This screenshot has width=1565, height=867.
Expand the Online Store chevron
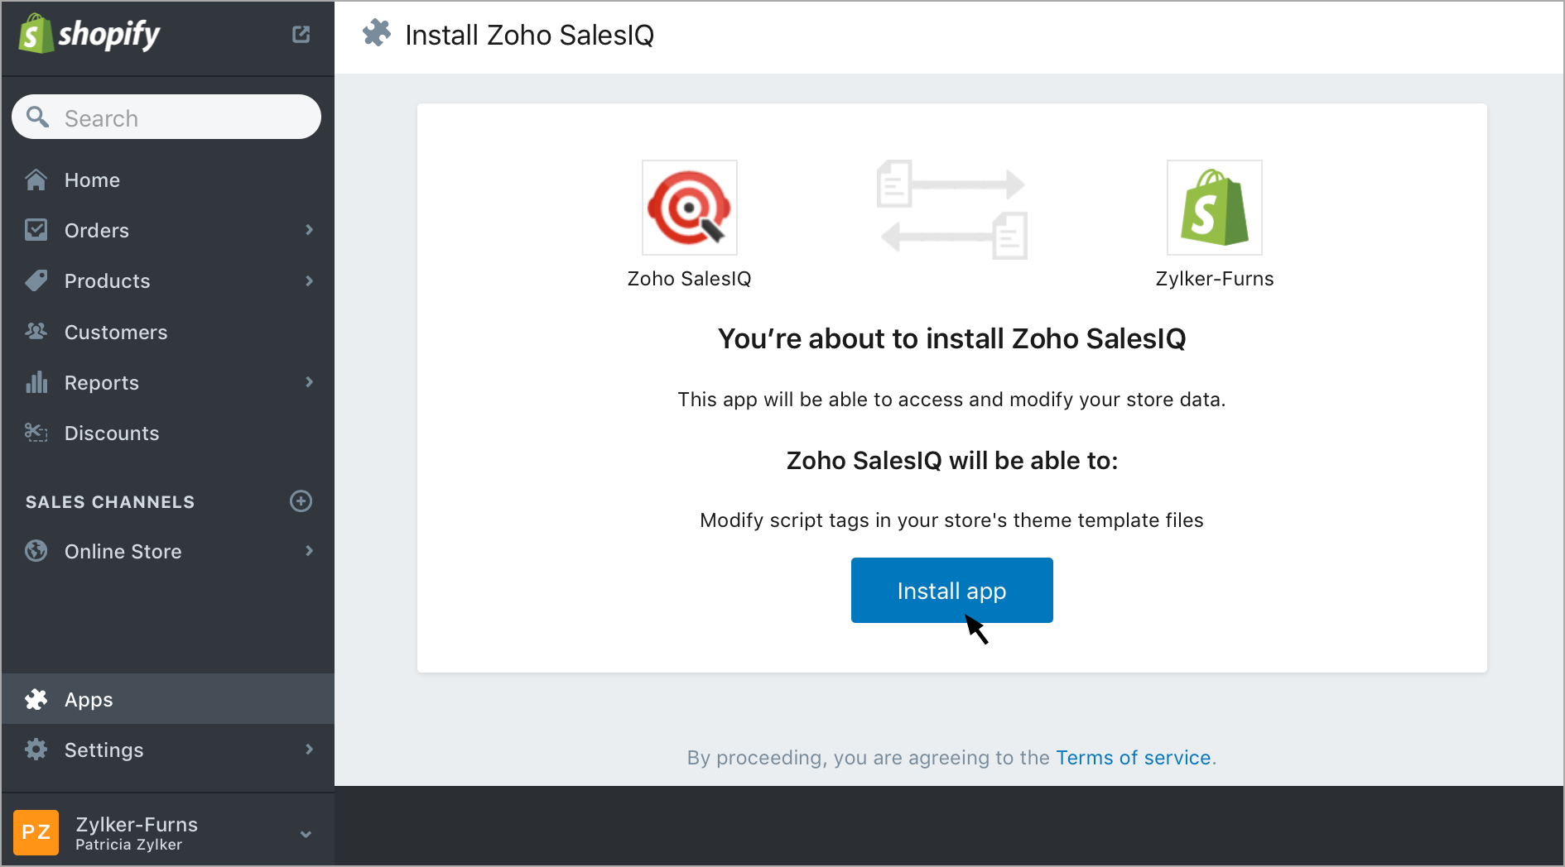(x=309, y=551)
